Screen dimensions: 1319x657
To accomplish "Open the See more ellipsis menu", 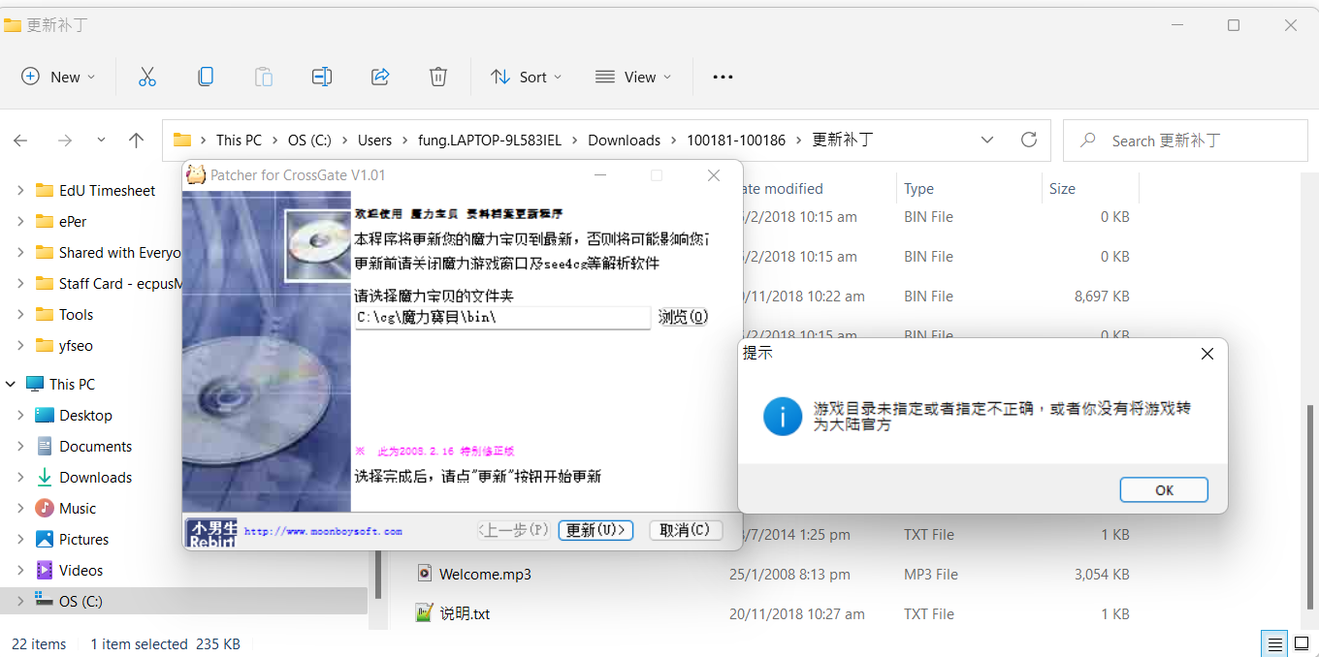I will (x=723, y=77).
